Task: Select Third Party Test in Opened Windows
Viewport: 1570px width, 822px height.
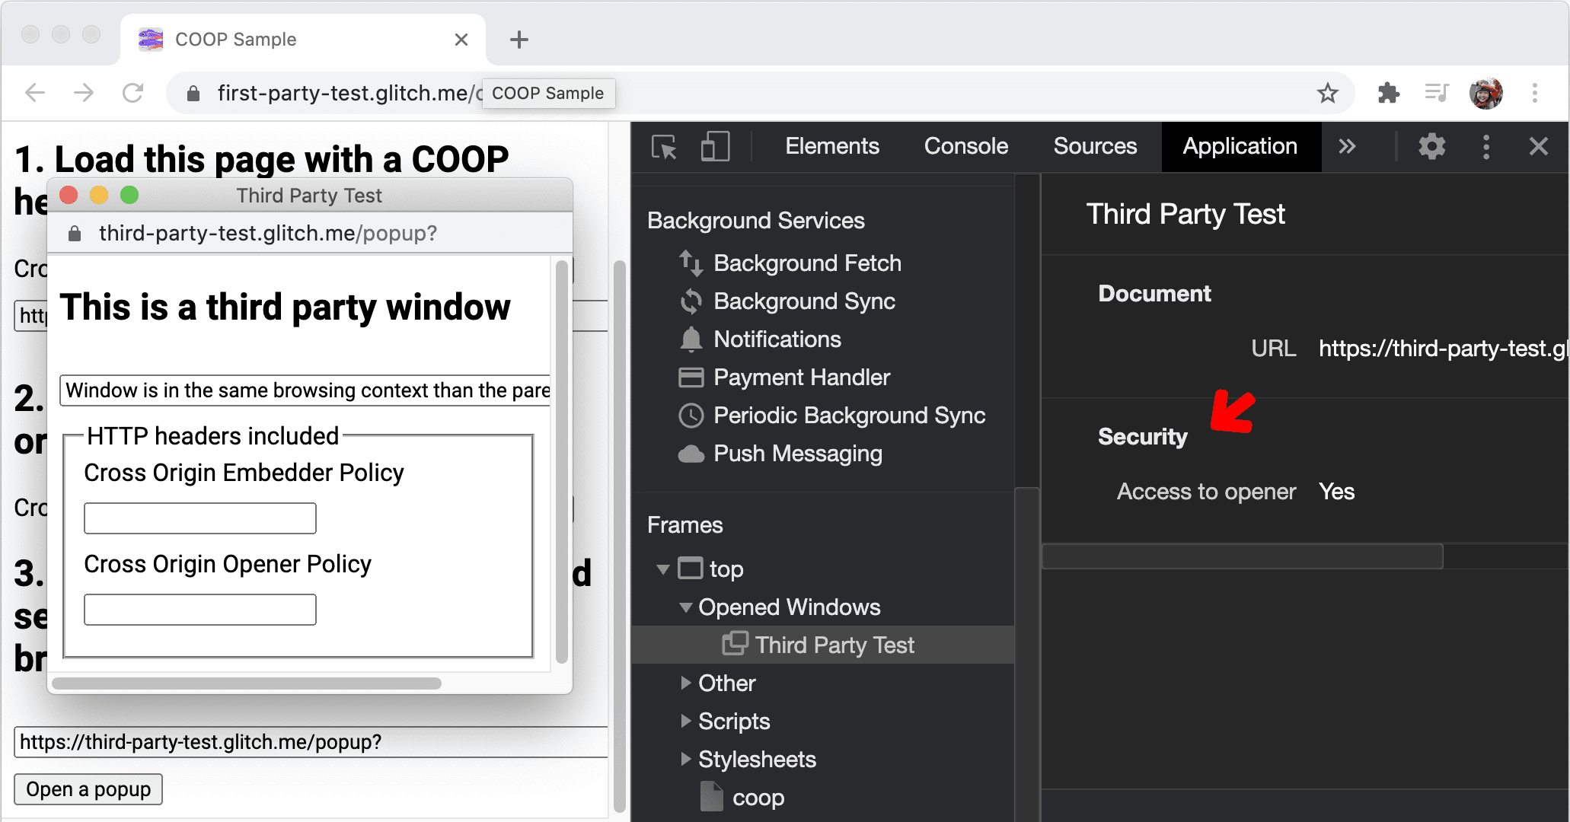Action: click(x=831, y=645)
